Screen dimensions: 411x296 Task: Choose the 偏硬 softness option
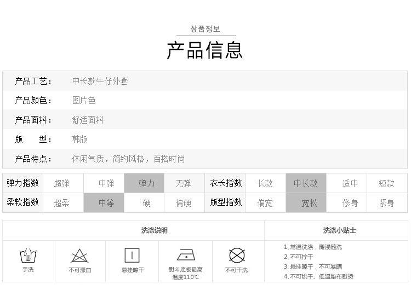(184, 203)
